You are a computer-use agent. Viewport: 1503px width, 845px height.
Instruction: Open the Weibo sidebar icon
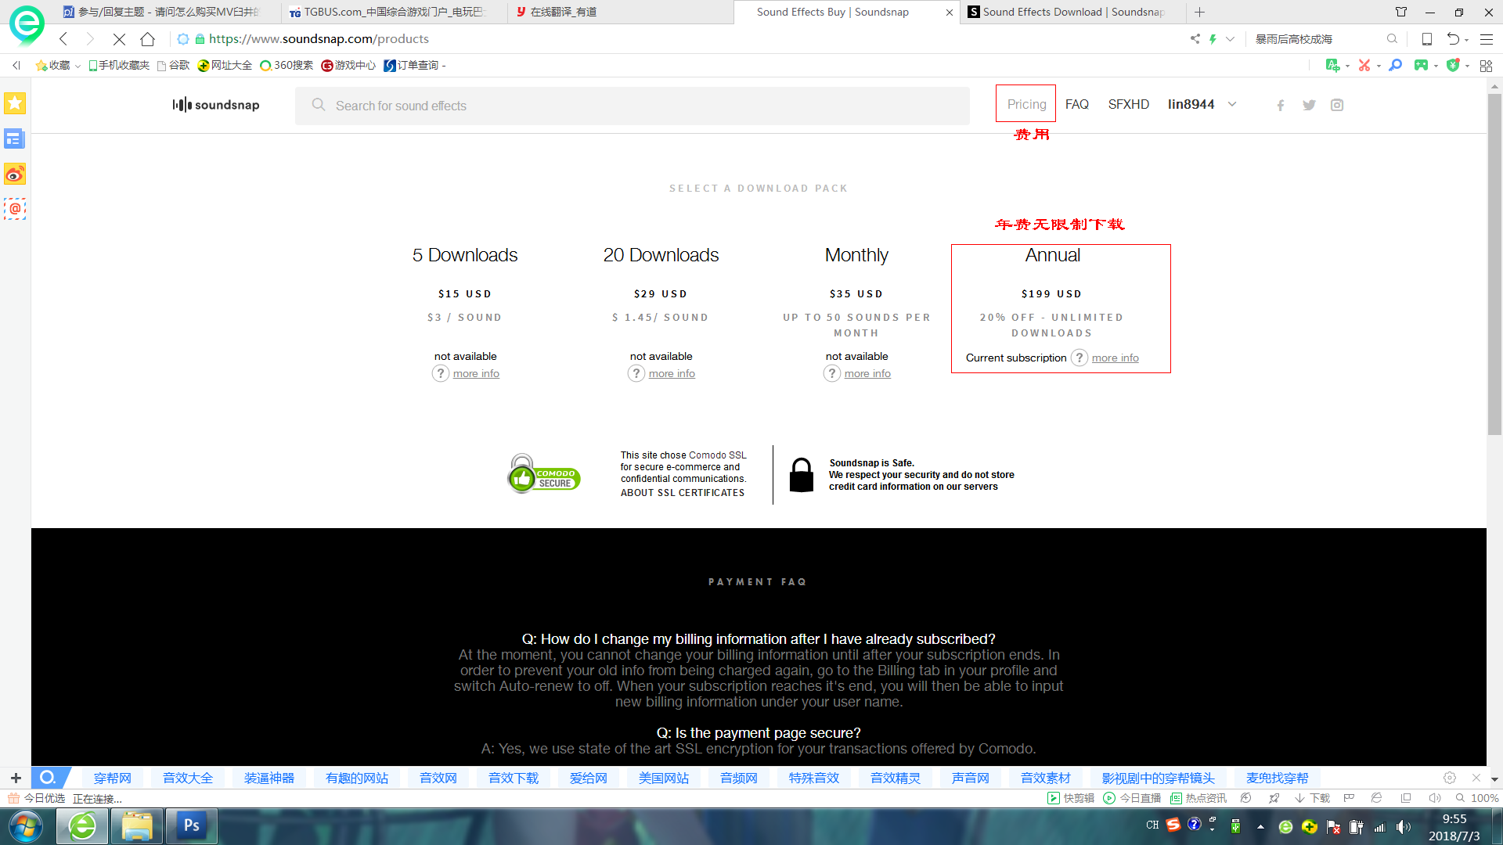15,174
